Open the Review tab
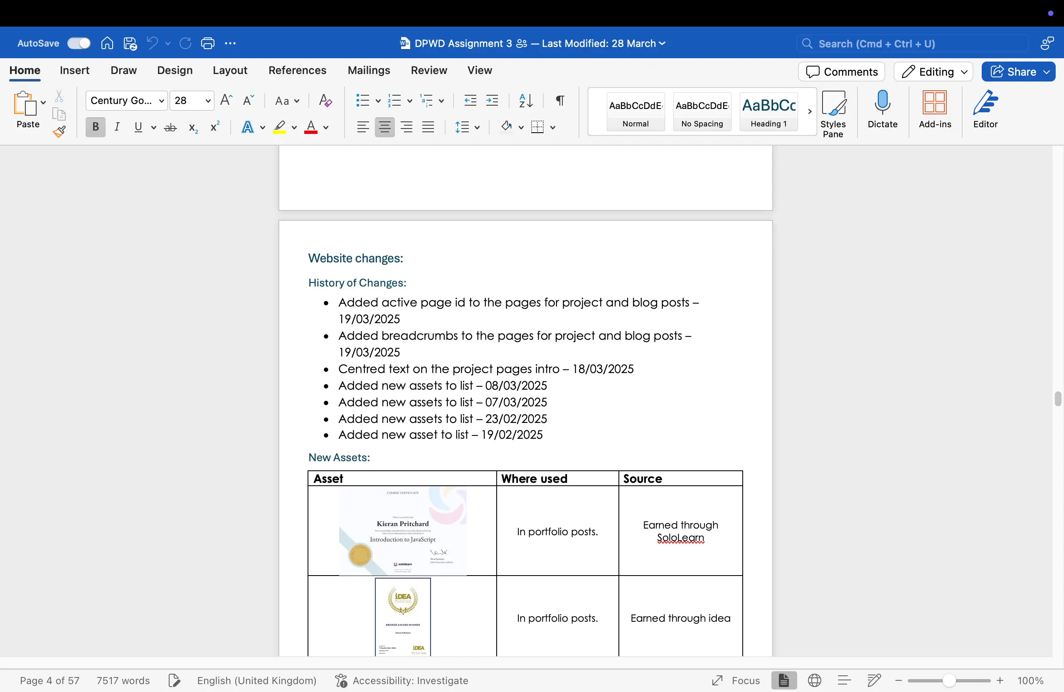This screenshot has width=1064, height=692. [429, 70]
